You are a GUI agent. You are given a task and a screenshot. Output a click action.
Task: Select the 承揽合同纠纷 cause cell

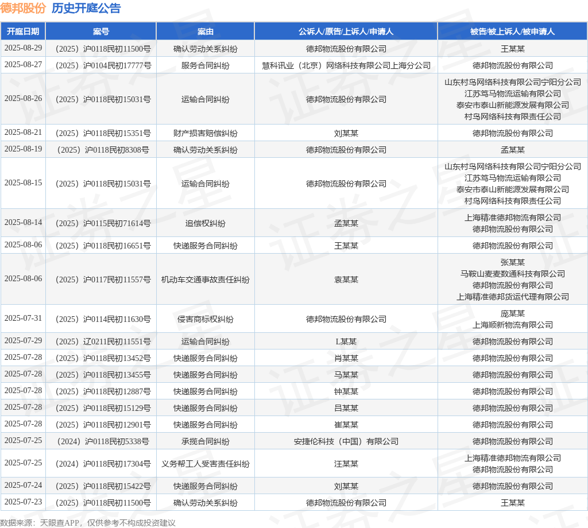click(205, 441)
